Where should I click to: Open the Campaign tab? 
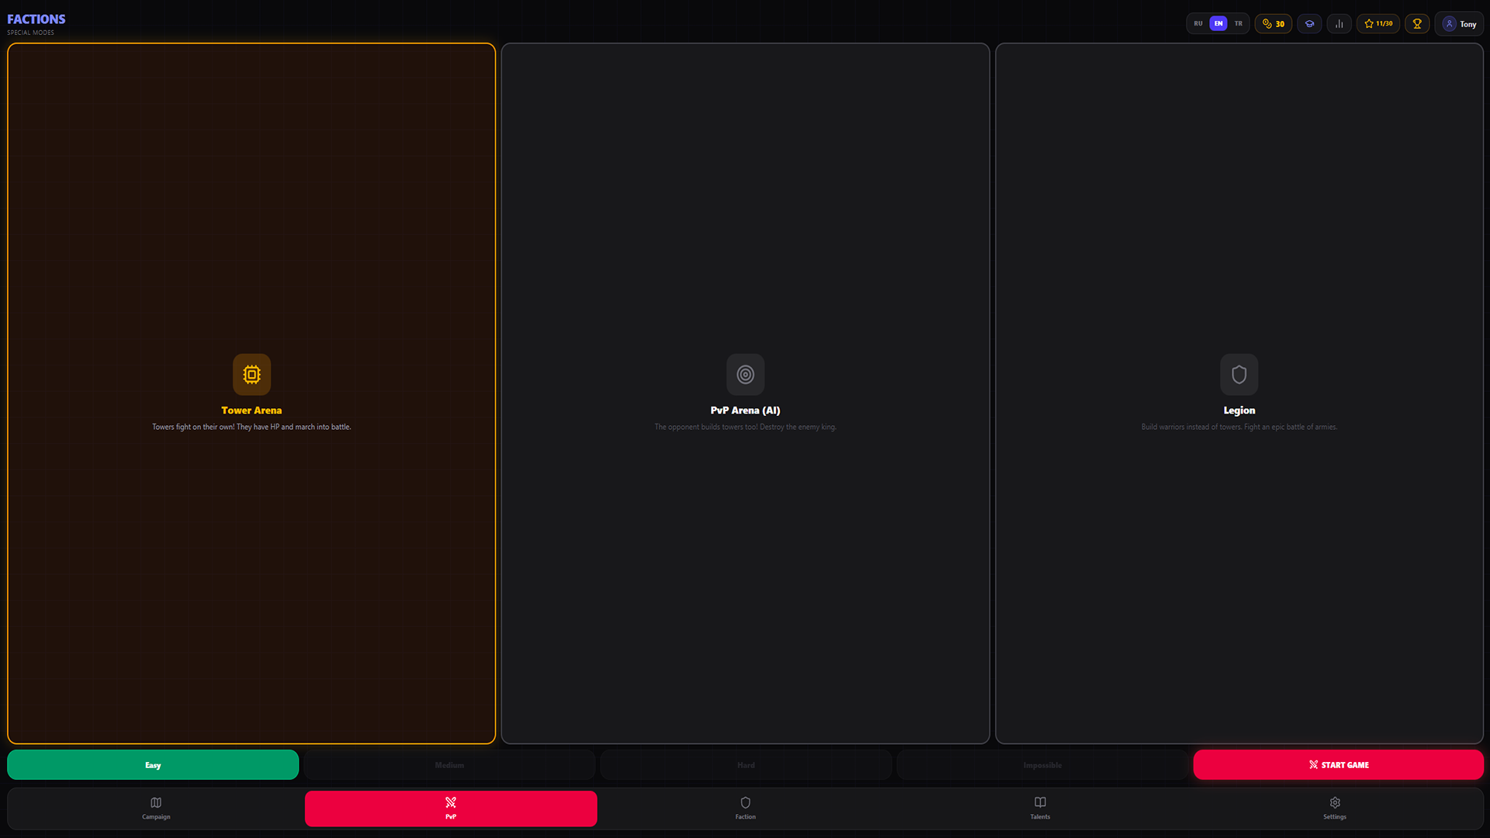click(x=156, y=808)
